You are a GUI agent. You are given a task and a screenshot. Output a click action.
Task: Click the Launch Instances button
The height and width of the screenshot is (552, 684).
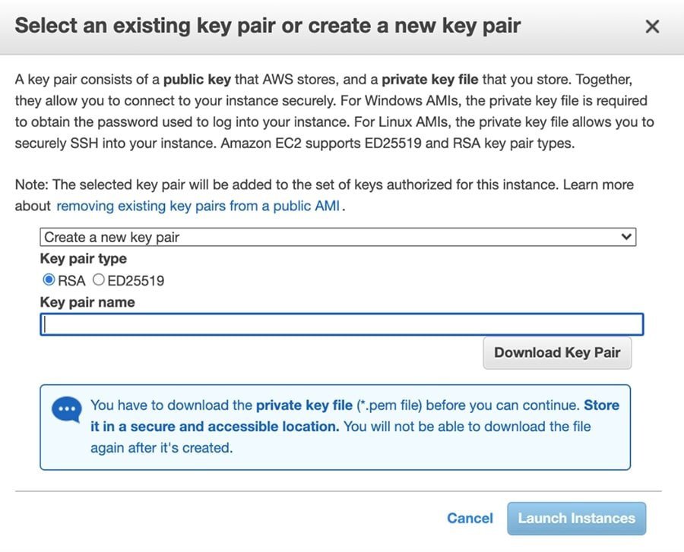click(x=576, y=518)
